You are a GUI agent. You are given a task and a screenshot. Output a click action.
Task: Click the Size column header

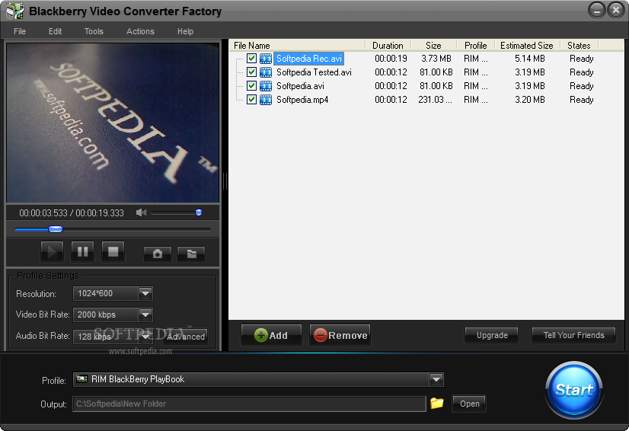(x=433, y=46)
